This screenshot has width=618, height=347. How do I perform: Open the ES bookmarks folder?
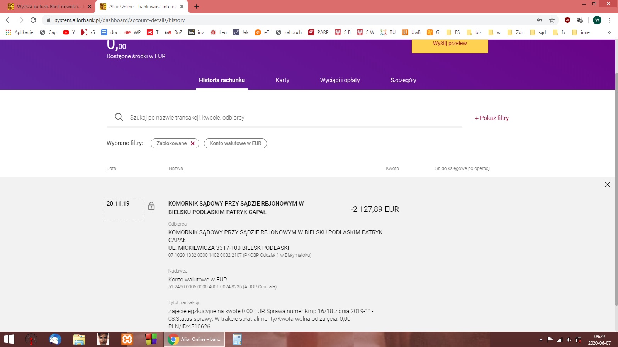(453, 32)
